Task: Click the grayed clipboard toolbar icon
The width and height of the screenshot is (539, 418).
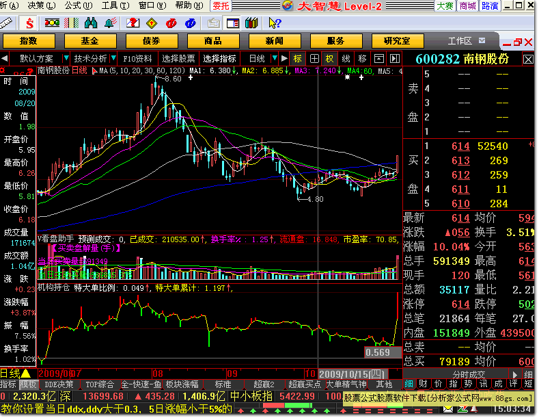Action: (213, 23)
